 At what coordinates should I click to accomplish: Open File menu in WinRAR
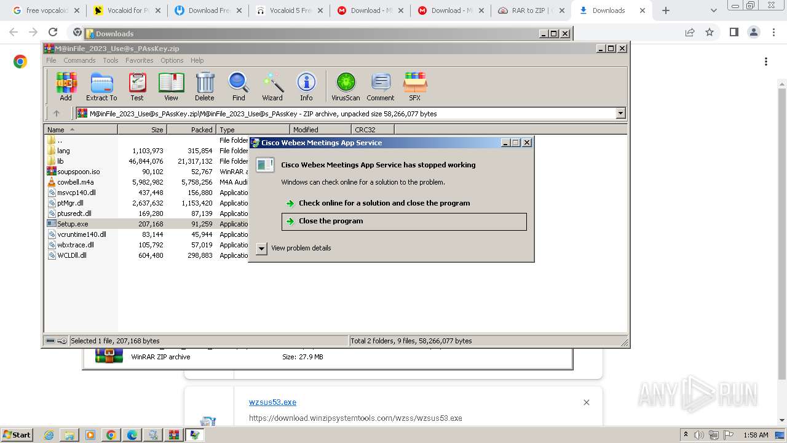(x=51, y=60)
